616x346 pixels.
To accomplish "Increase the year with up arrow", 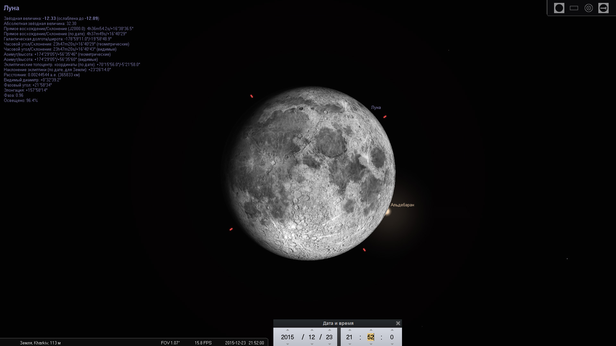I will (287, 330).
